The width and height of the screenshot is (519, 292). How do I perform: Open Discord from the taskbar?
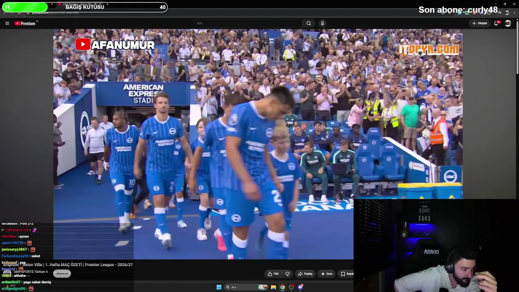(300, 287)
